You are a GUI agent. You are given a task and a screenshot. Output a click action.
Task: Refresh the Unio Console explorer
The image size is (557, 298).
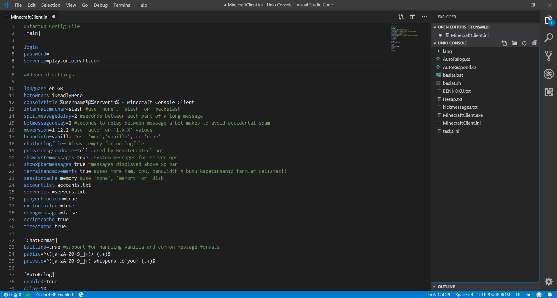pos(524,43)
